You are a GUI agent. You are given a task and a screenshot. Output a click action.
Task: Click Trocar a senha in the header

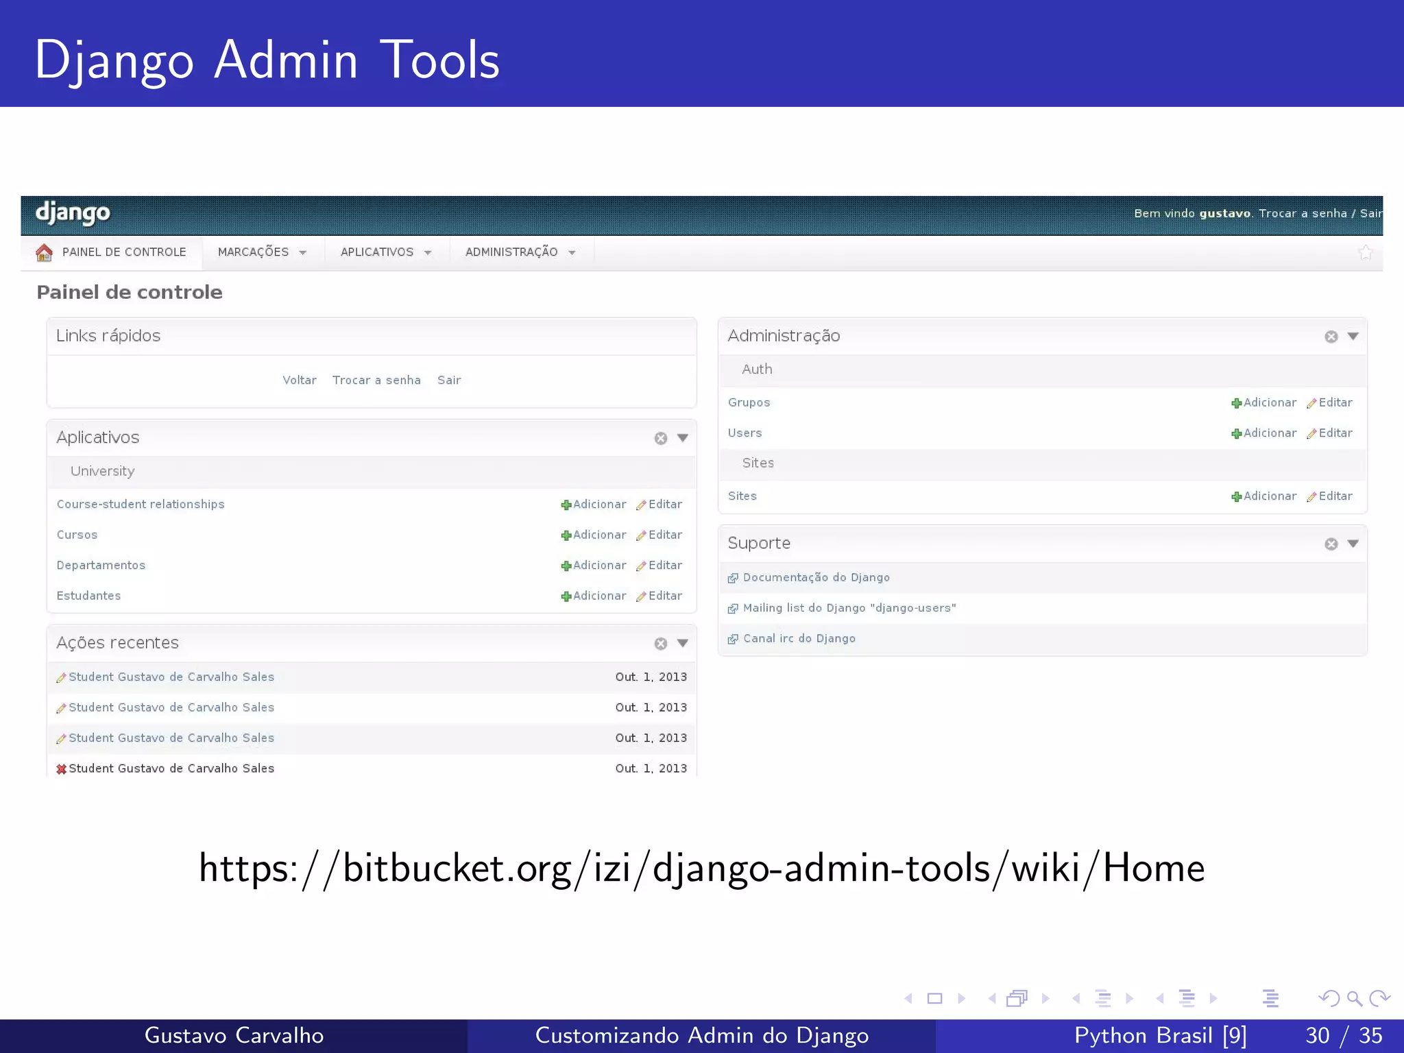1303,213
